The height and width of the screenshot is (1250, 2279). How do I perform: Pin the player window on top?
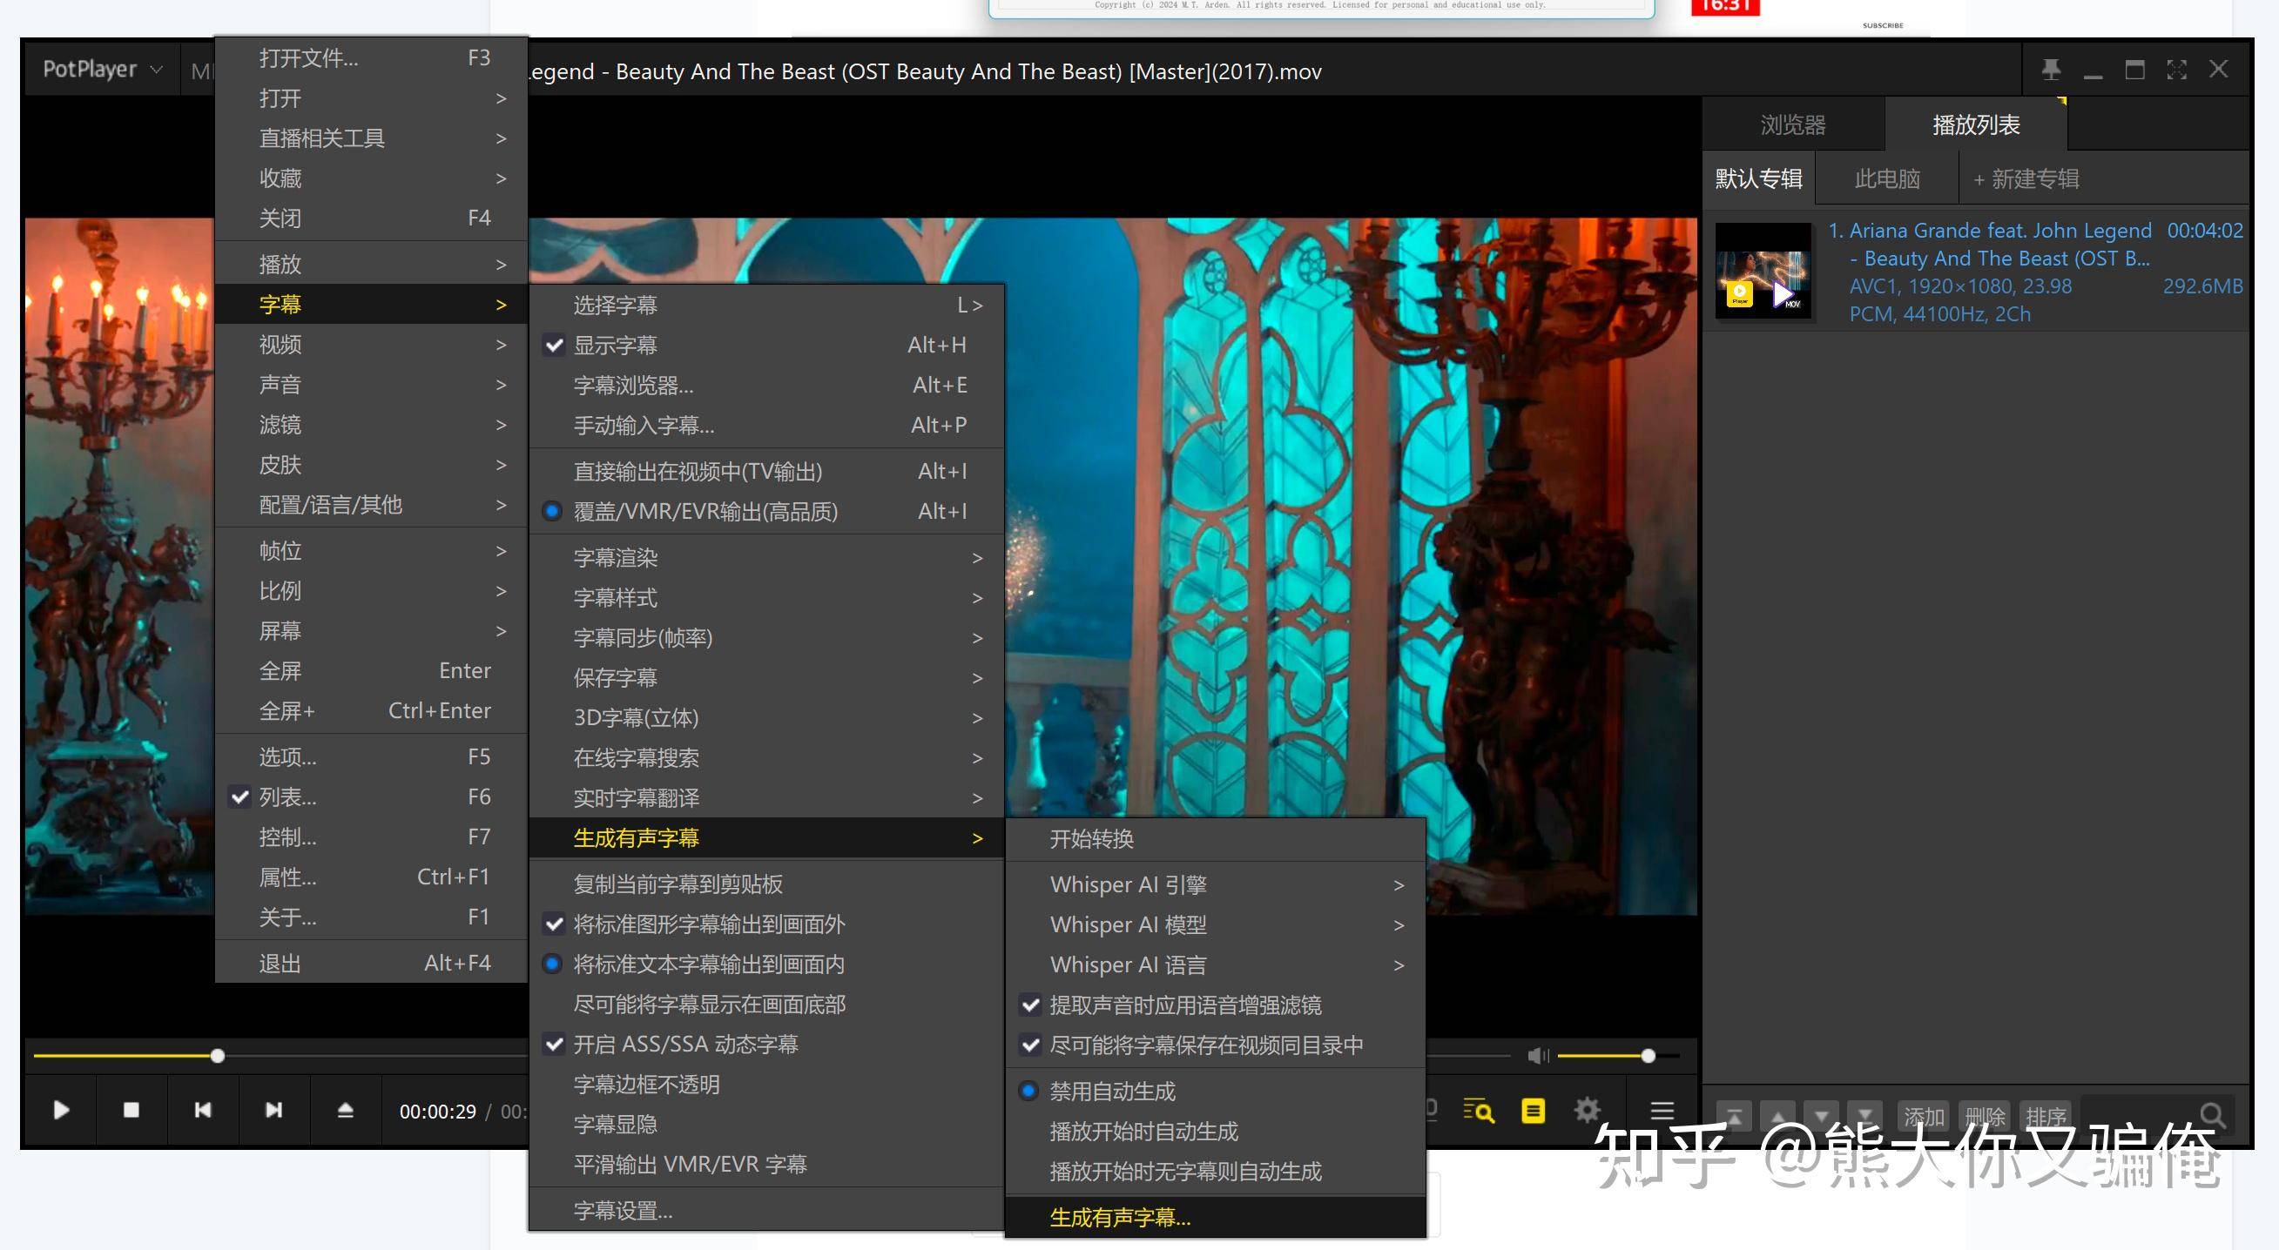click(x=2051, y=69)
